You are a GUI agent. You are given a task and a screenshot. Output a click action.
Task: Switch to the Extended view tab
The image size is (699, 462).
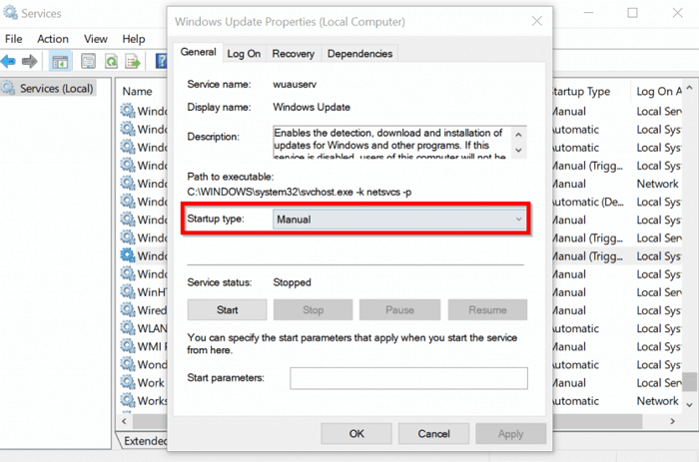point(144,441)
